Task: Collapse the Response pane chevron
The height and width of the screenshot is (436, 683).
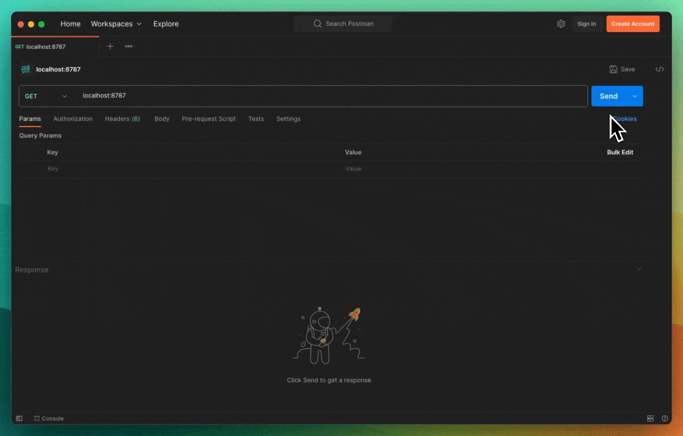Action: pyautogui.click(x=639, y=269)
